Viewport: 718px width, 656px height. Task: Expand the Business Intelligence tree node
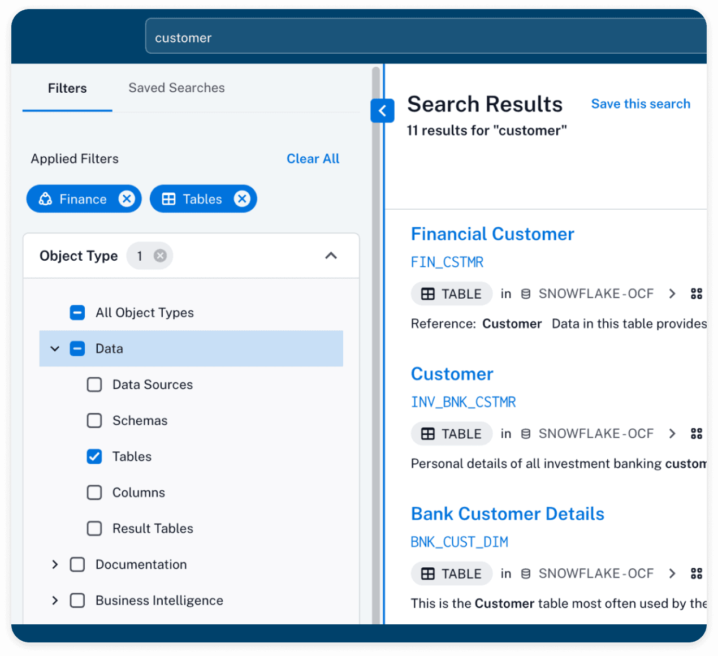[55, 601]
